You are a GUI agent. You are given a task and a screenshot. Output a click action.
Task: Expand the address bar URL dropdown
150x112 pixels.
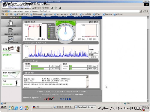coord(140,11)
